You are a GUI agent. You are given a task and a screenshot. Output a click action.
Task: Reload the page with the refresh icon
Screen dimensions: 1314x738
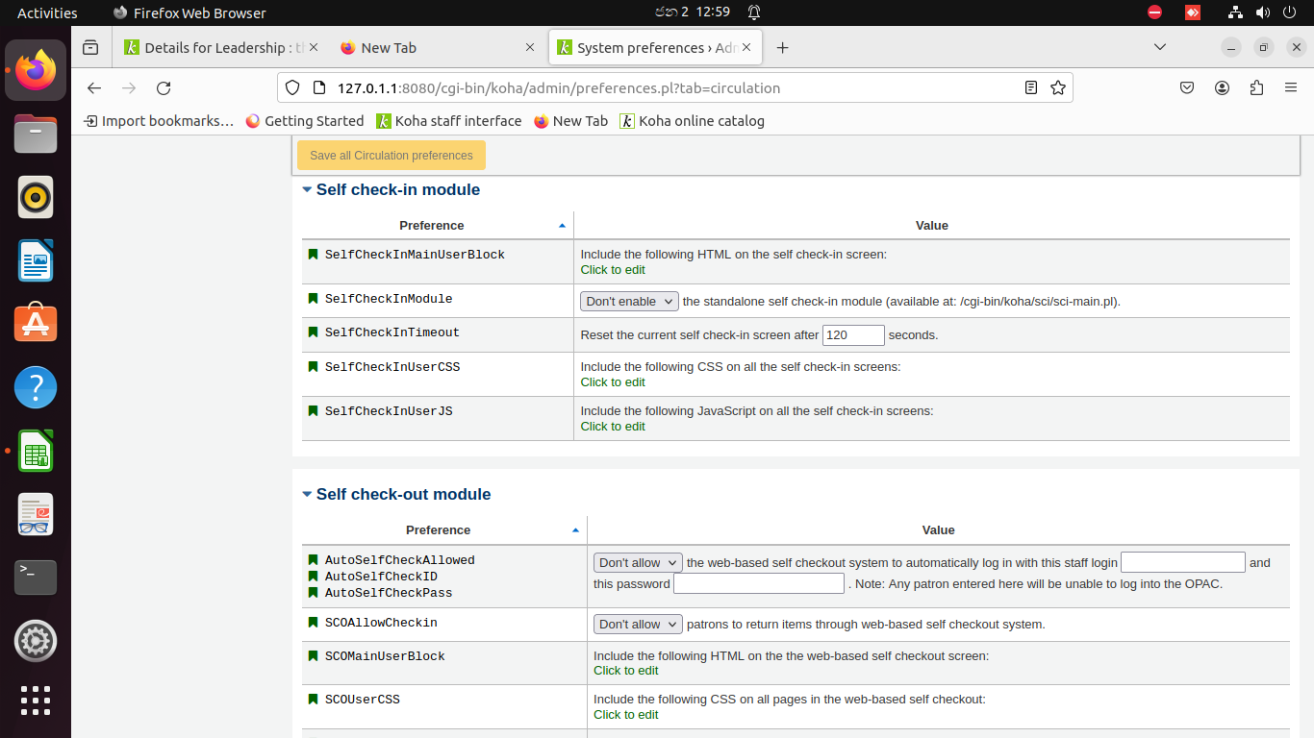pyautogui.click(x=164, y=88)
